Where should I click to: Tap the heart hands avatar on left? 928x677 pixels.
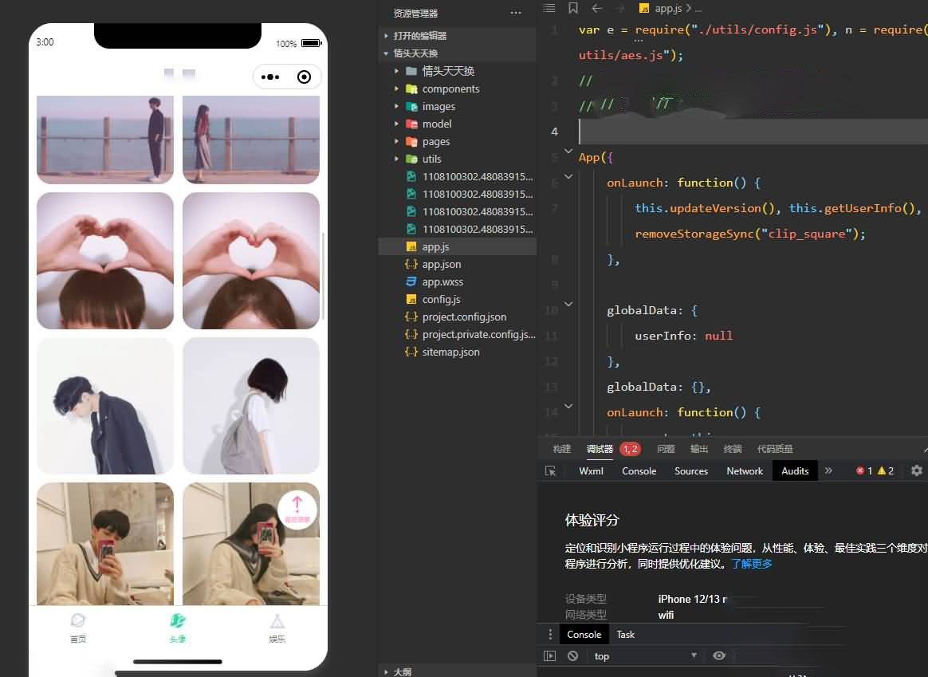pos(105,261)
